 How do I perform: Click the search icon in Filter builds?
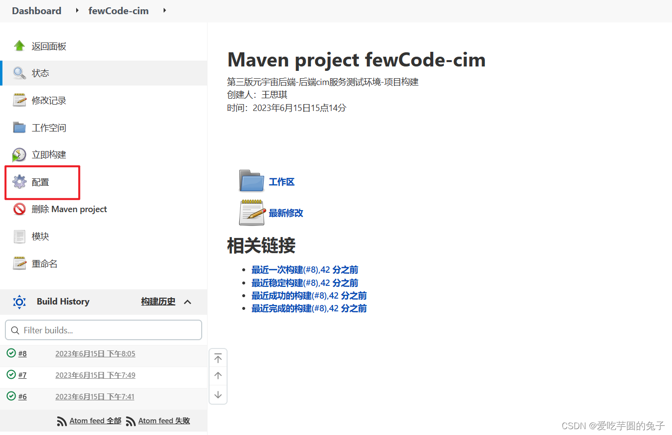point(15,330)
